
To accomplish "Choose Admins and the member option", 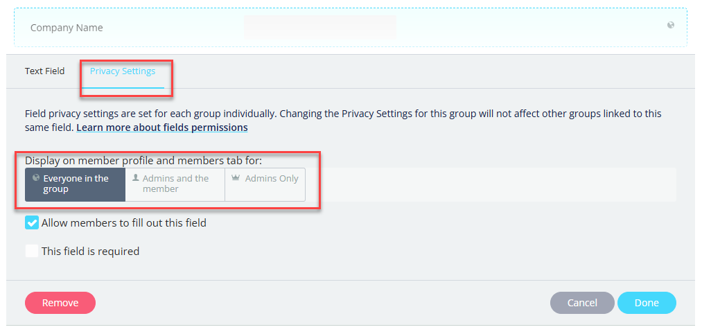I will (175, 184).
